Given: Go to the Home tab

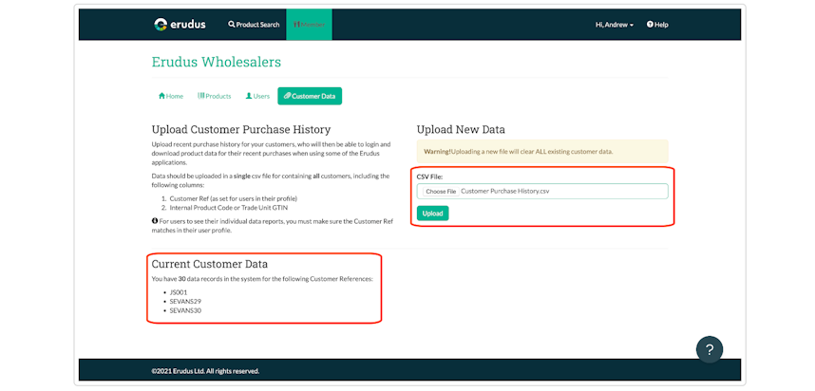Looking at the screenshot, I should (171, 96).
